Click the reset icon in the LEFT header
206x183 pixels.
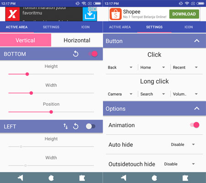76,126
